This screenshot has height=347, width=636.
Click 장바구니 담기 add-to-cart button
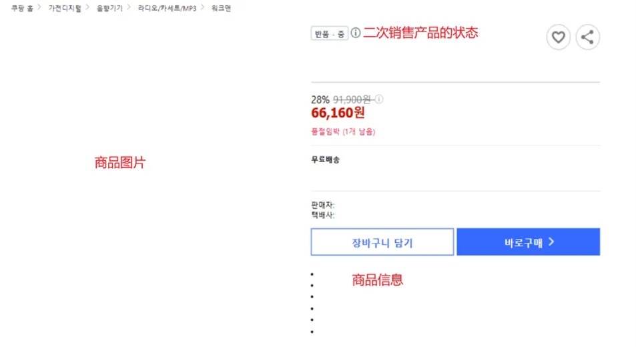click(x=382, y=242)
